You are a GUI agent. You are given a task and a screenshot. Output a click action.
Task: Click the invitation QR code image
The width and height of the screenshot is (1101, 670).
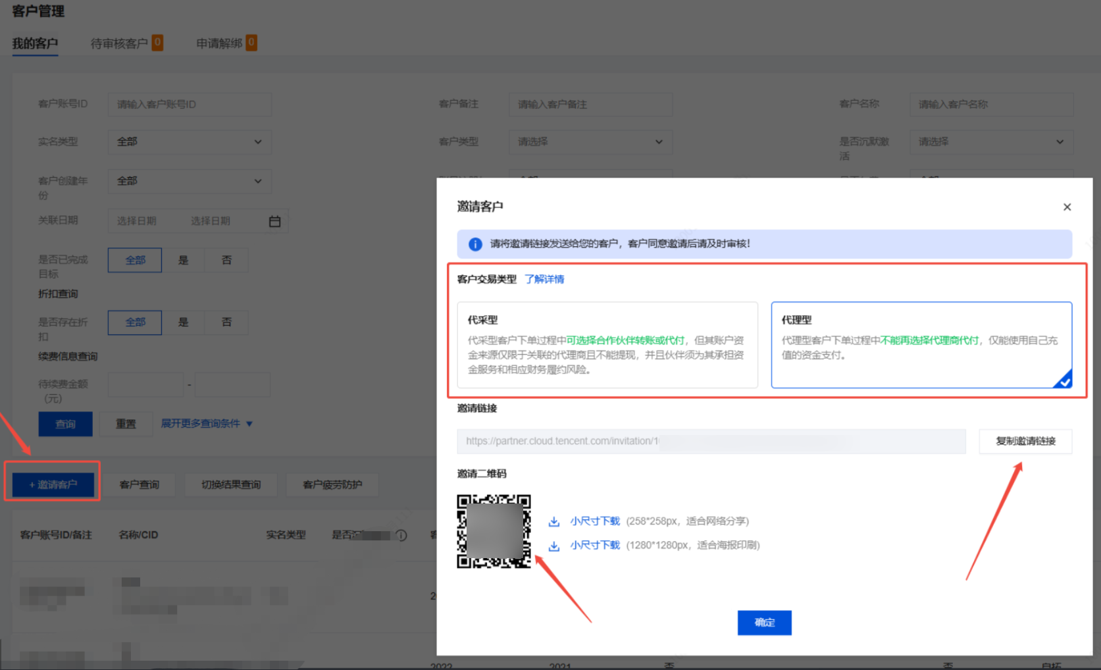coord(494,531)
